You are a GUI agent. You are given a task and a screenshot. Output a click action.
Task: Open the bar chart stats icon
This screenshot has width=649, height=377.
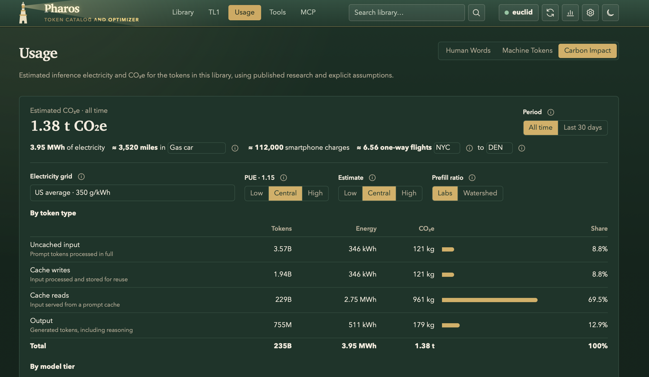[570, 13]
